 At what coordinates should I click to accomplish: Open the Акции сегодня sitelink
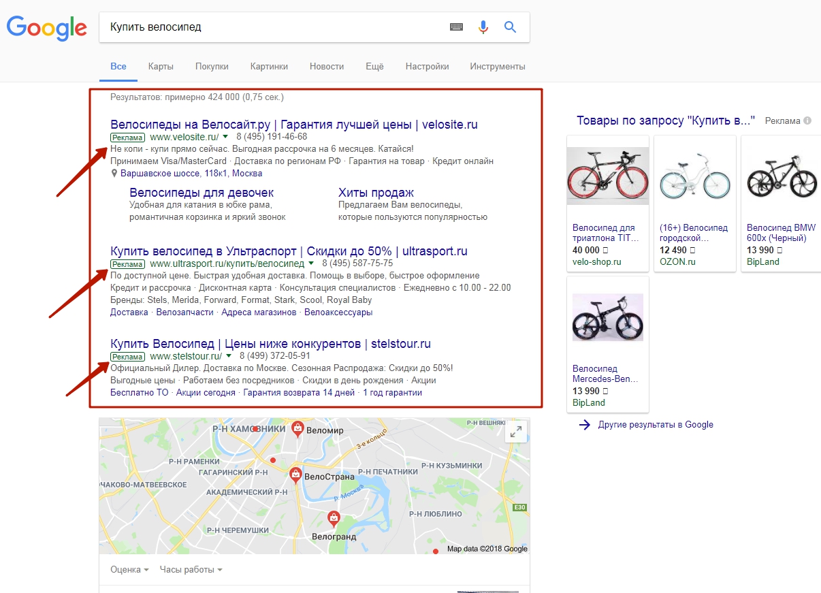(206, 393)
